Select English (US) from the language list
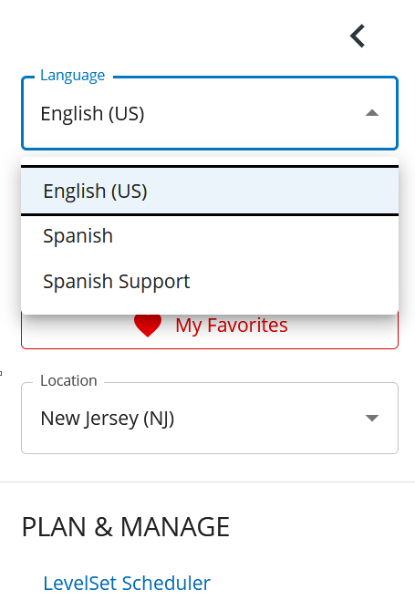 210,191
